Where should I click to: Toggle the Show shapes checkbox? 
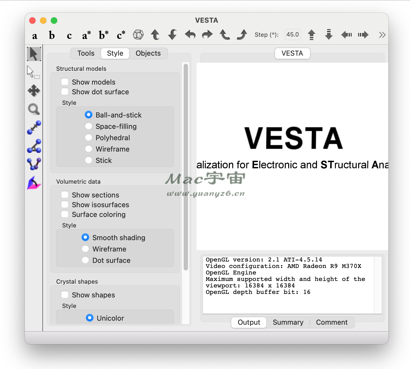tap(65, 295)
